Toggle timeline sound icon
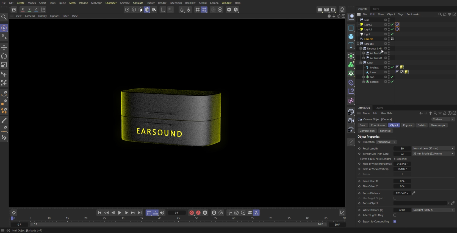This screenshot has width=457, height=233. click(x=162, y=213)
